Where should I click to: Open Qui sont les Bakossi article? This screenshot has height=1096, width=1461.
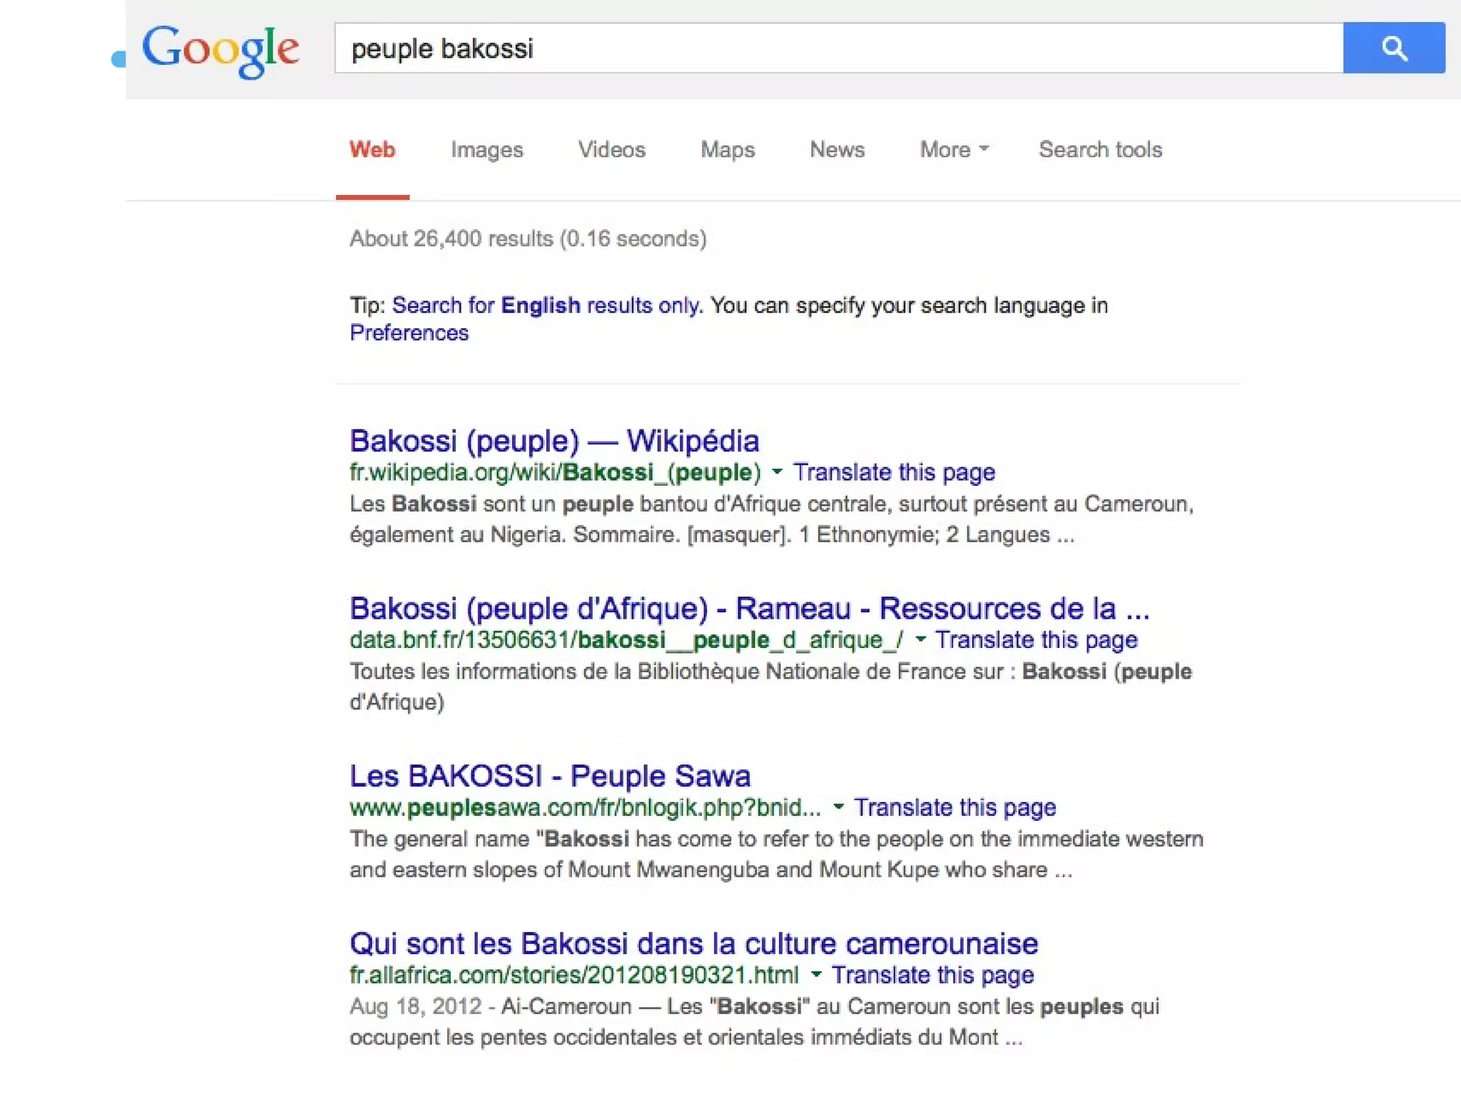pos(693,944)
